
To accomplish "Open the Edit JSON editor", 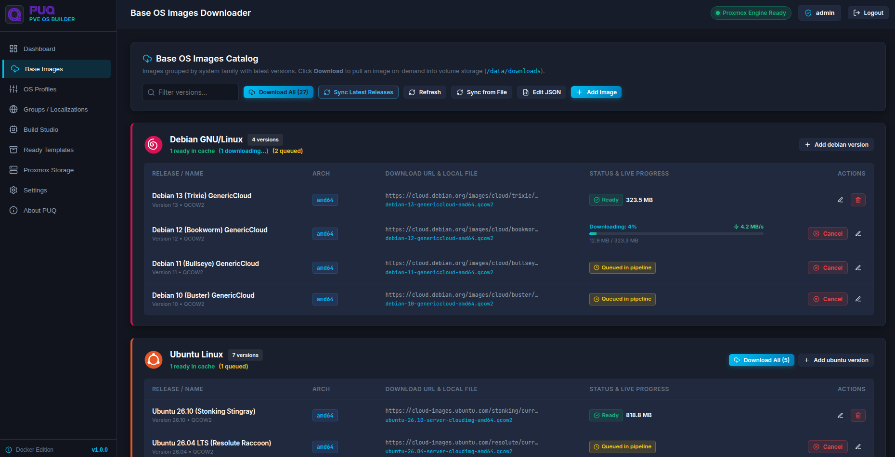I will tap(542, 92).
